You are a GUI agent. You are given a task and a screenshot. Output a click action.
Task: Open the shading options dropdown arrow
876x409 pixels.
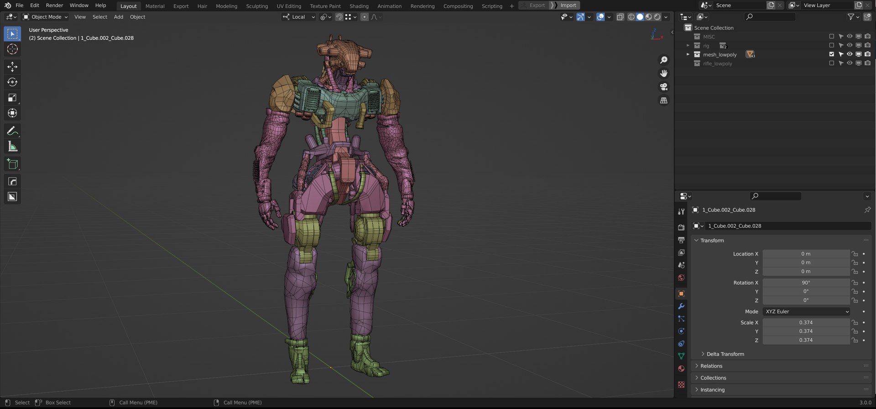(x=666, y=17)
